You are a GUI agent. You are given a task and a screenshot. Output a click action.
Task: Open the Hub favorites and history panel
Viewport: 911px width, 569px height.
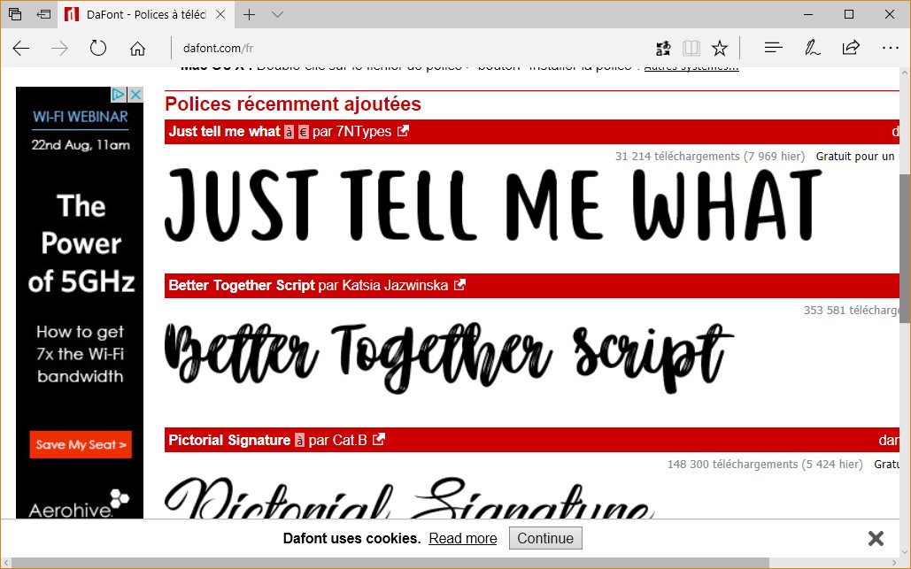(x=772, y=49)
